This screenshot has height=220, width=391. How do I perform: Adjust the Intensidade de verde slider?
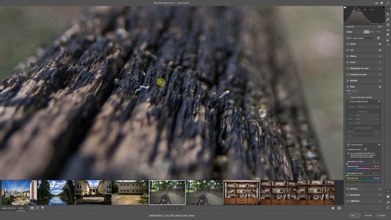click(364, 175)
